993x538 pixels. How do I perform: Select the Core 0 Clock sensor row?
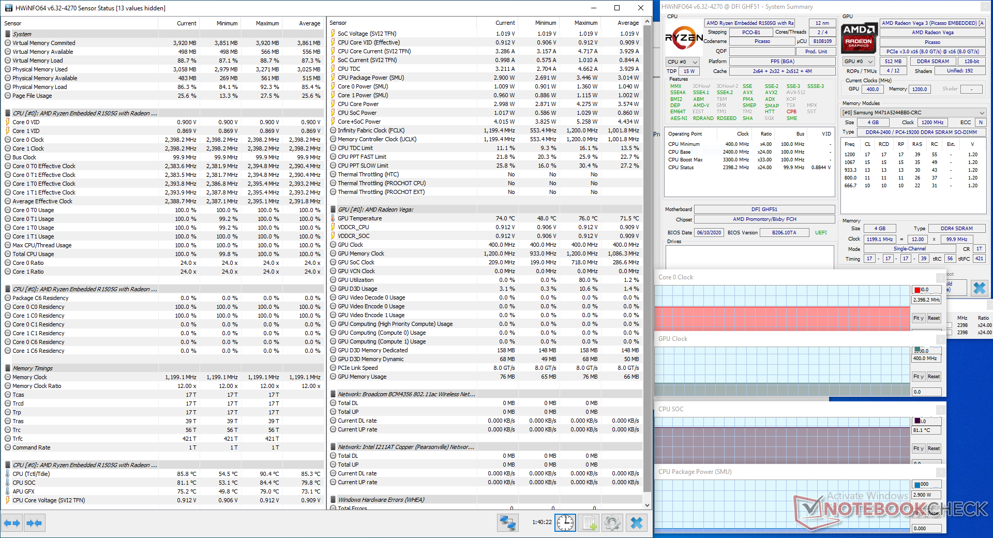pos(162,140)
